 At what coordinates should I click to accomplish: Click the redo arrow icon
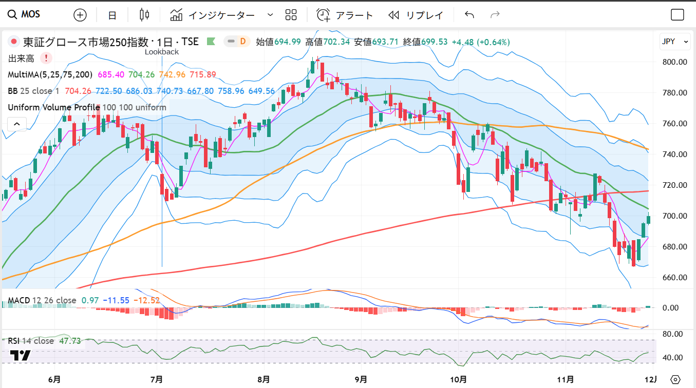point(495,15)
